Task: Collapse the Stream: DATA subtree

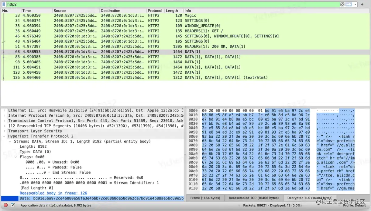Action: point(10,141)
